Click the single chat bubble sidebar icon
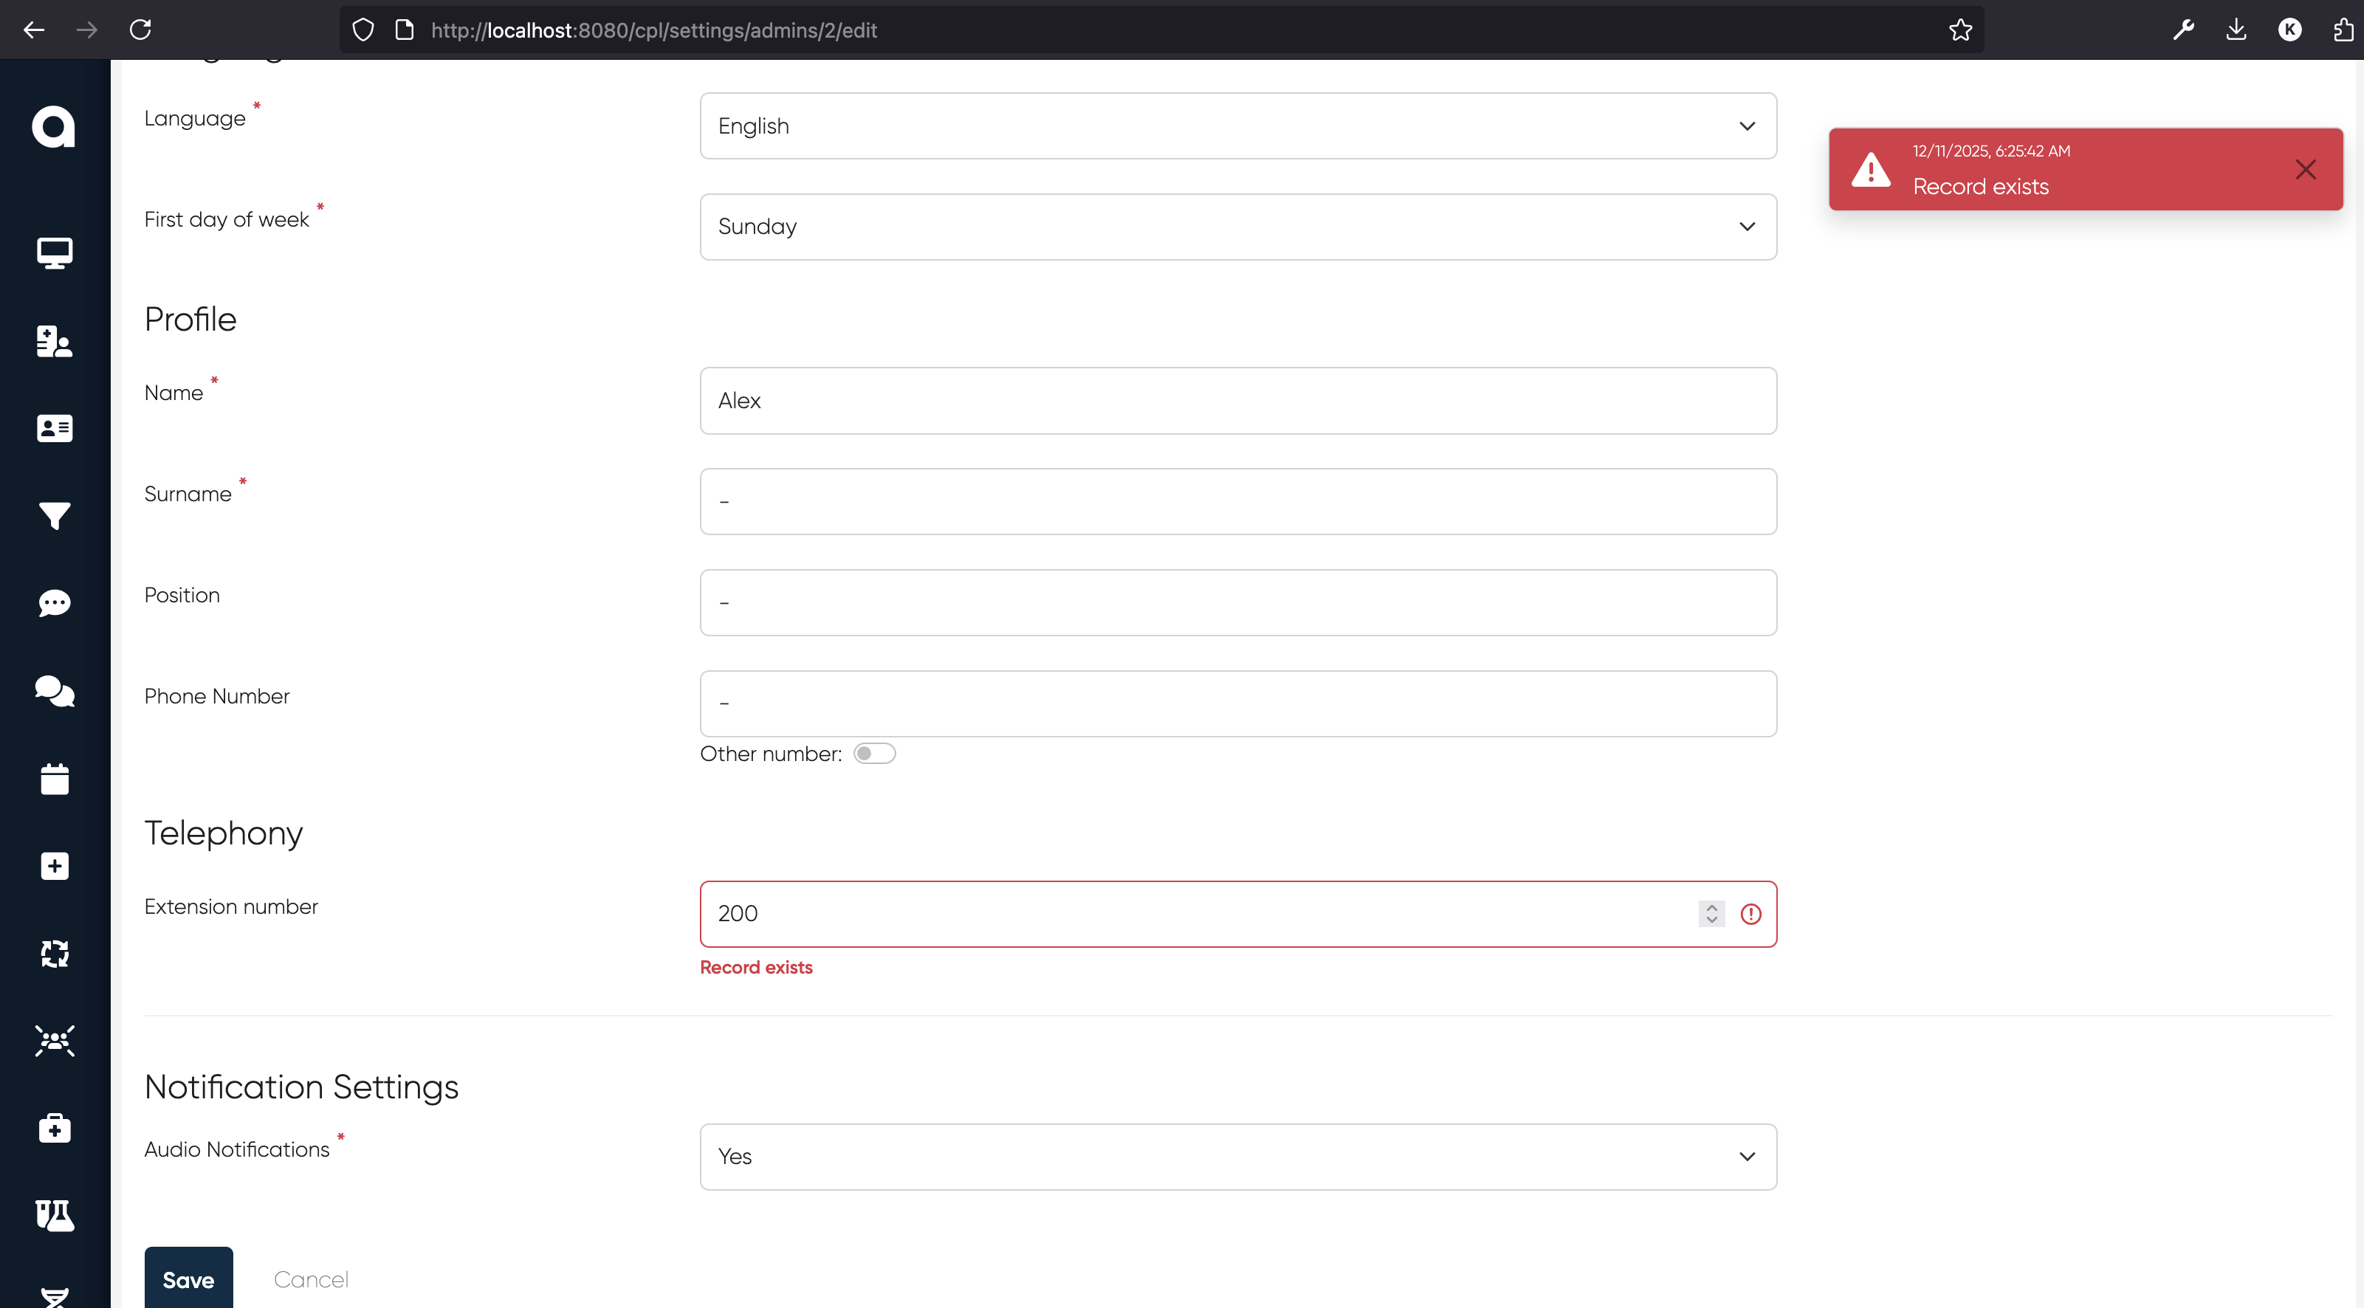2364x1308 pixels. tap(54, 602)
